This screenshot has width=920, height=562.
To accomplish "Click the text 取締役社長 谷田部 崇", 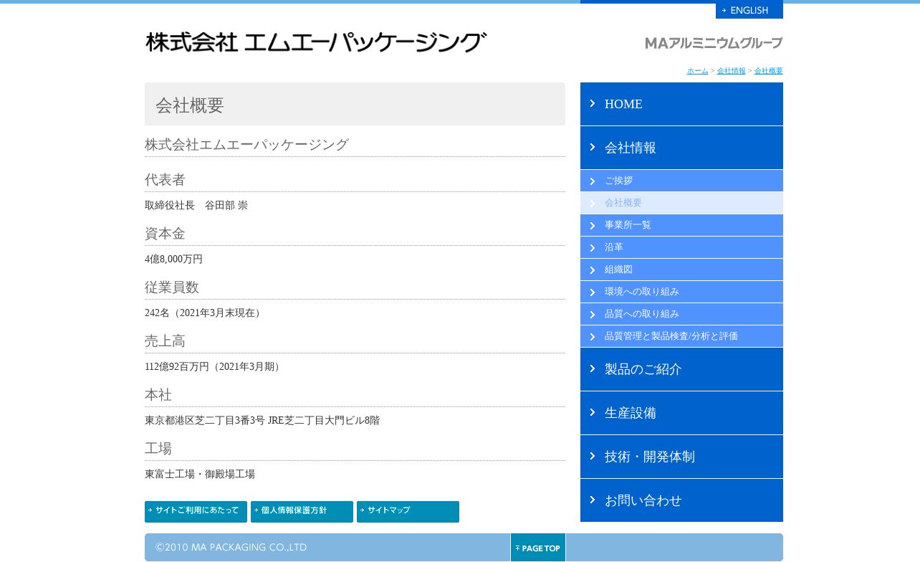I will pos(196,206).
